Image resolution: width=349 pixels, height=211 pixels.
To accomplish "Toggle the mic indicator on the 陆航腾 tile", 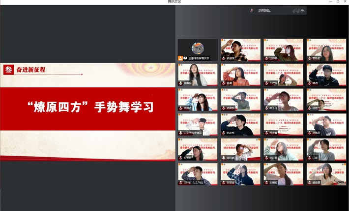I will tap(223, 158).
